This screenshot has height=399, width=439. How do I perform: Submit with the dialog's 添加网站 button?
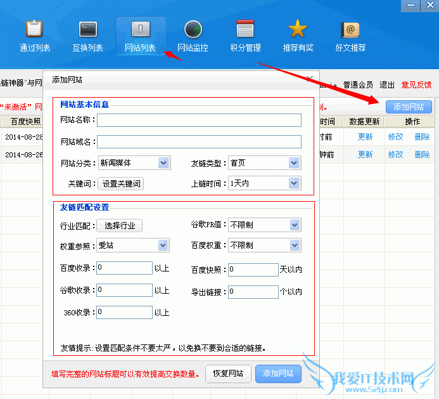coord(278,374)
